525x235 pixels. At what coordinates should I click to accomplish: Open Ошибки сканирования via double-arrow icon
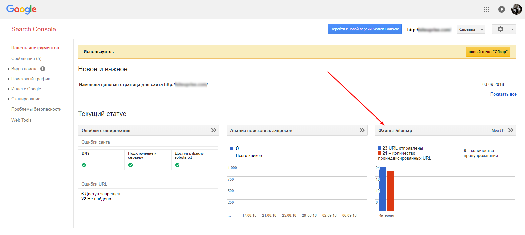pos(214,130)
